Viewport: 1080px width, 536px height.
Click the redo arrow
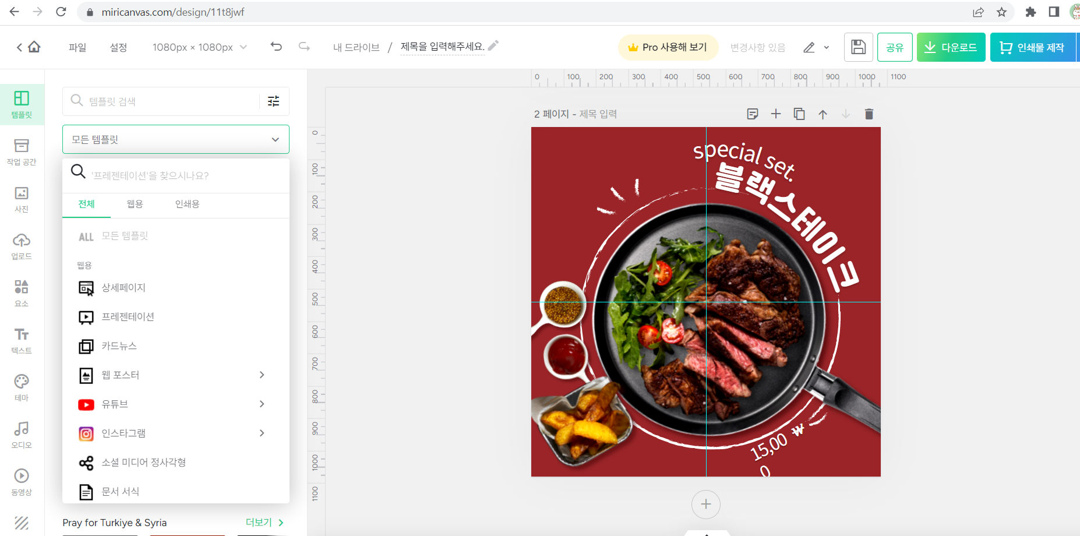[x=304, y=47]
